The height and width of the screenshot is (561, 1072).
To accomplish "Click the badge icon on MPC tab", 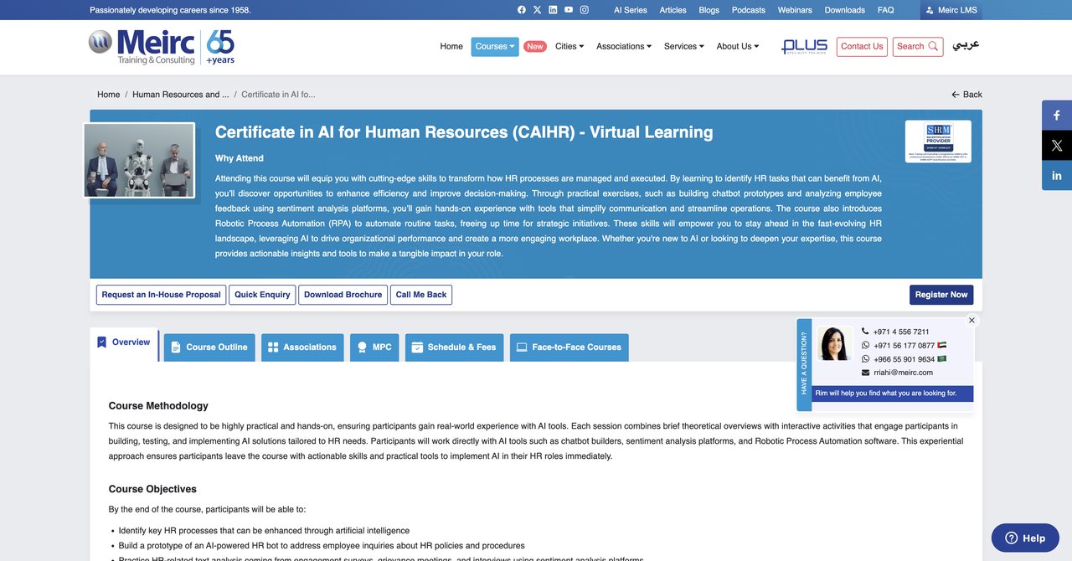I will (x=363, y=347).
